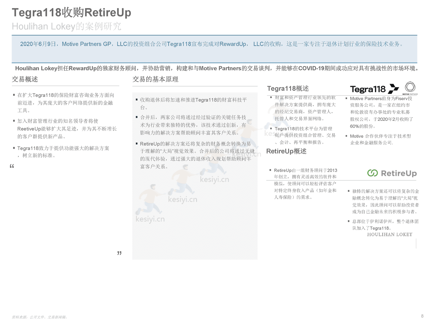Select the subtitle 'Houlihan Lokey的案例研究'
Image resolution: width=429 pixels, height=322 pixels.
(66, 26)
